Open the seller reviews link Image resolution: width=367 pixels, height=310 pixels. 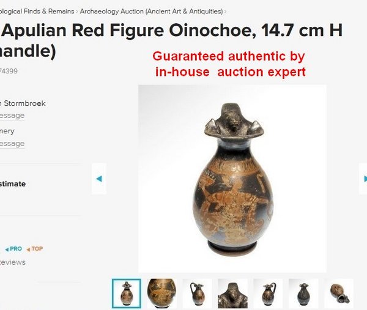tap(13, 262)
